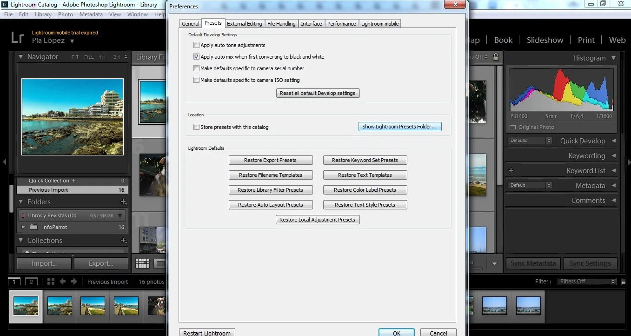Open the Slideshow module
The image size is (631, 336).
coord(545,40)
